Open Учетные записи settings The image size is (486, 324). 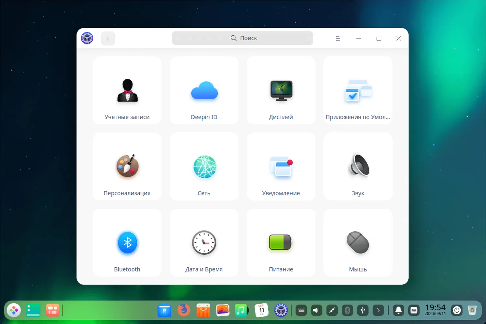pos(127,91)
